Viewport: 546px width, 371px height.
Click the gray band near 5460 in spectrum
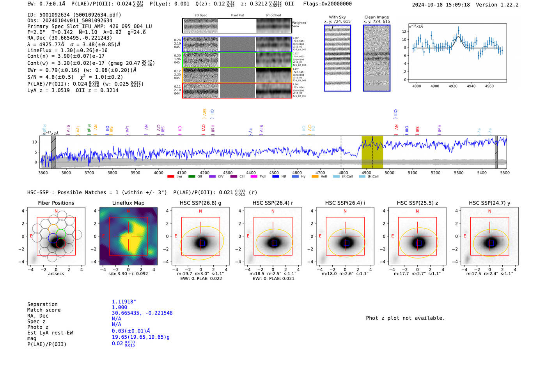(x=496, y=152)
